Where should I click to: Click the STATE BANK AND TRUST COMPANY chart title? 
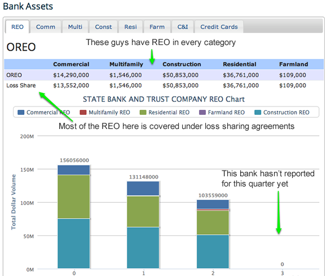point(163,99)
